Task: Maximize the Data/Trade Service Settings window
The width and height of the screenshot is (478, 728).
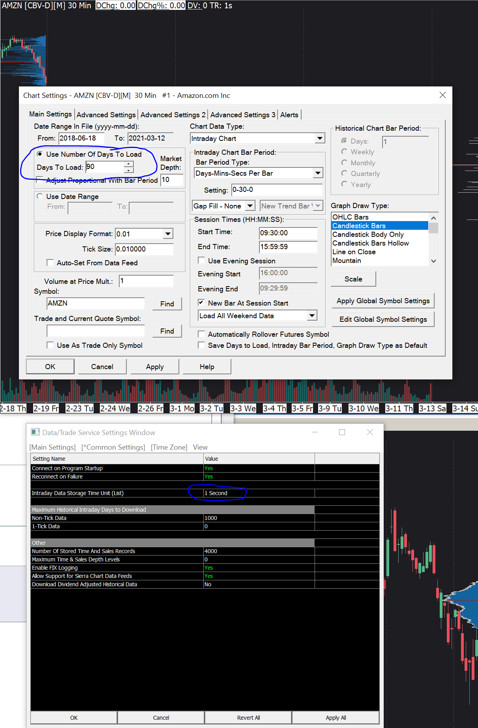Action: (342, 432)
